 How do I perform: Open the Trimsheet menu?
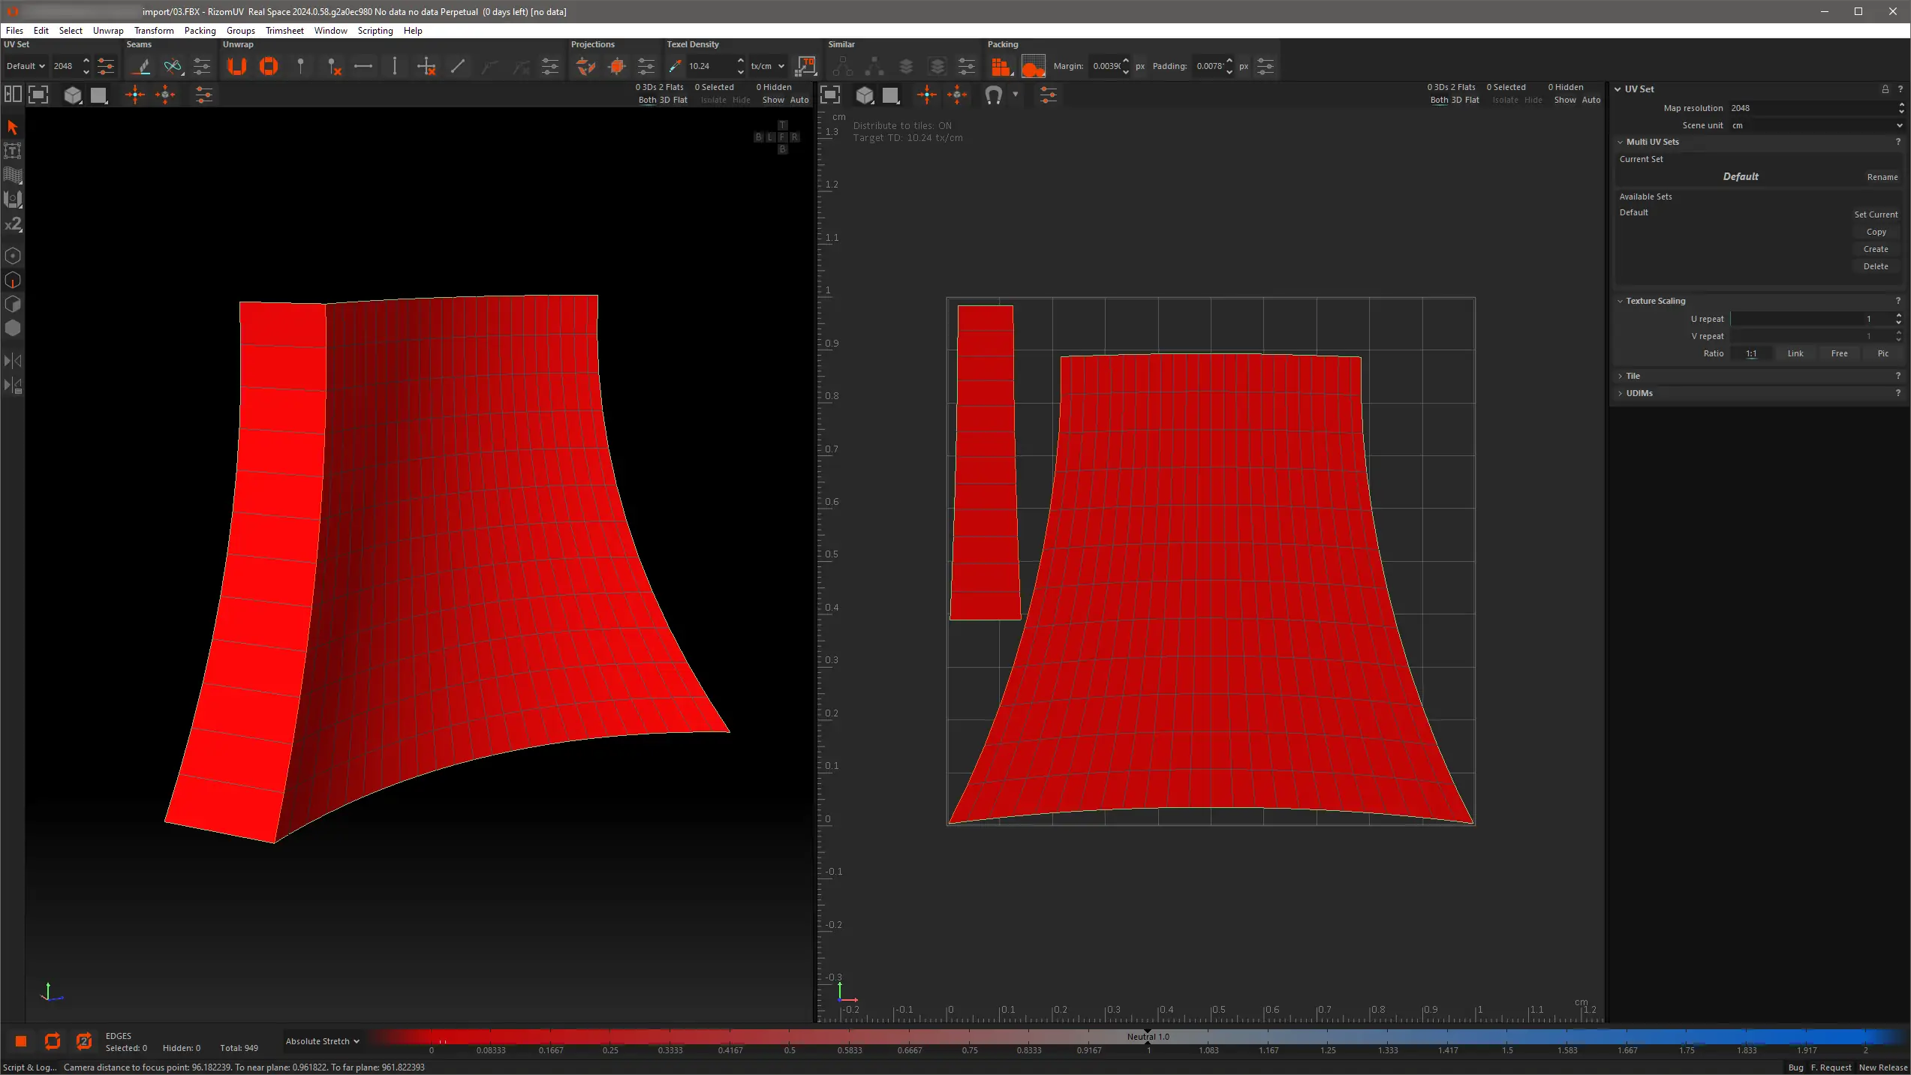[284, 31]
